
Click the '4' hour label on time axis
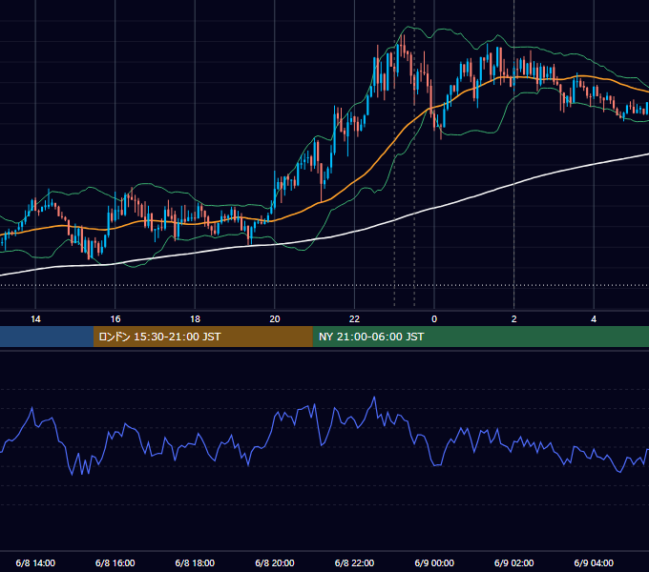point(594,319)
